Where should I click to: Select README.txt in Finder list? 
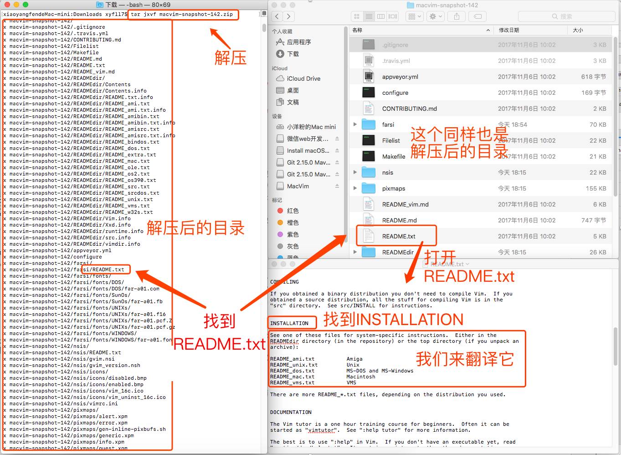click(x=399, y=236)
